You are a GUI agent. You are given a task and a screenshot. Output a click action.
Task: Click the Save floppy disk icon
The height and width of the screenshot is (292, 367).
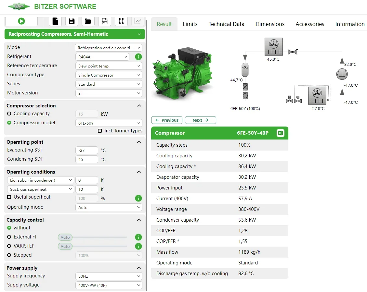tap(72, 21)
